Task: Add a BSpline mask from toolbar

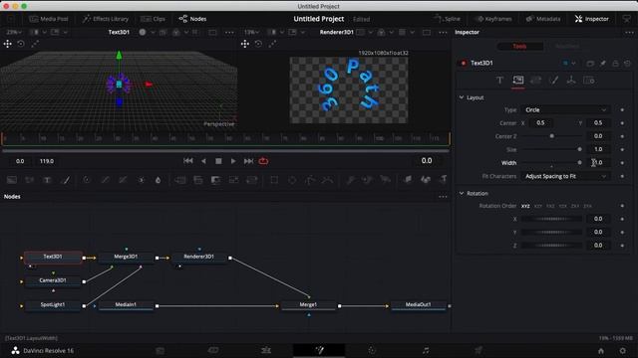Action: click(x=328, y=180)
